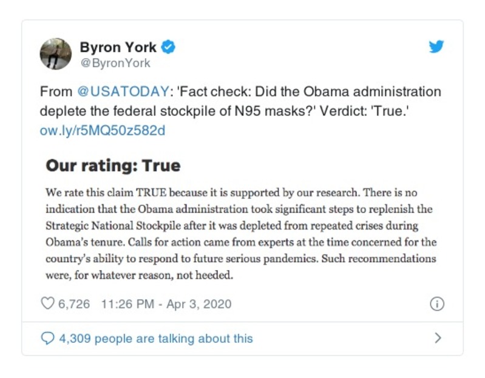This screenshot has height=378, width=485.
Task: Open the embedded rating paragraph image
Action: [x=241, y=233]
